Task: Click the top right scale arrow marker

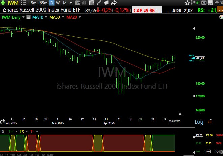Action: point(194,28)
